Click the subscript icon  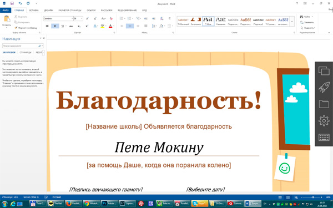(x=79, y=26)
